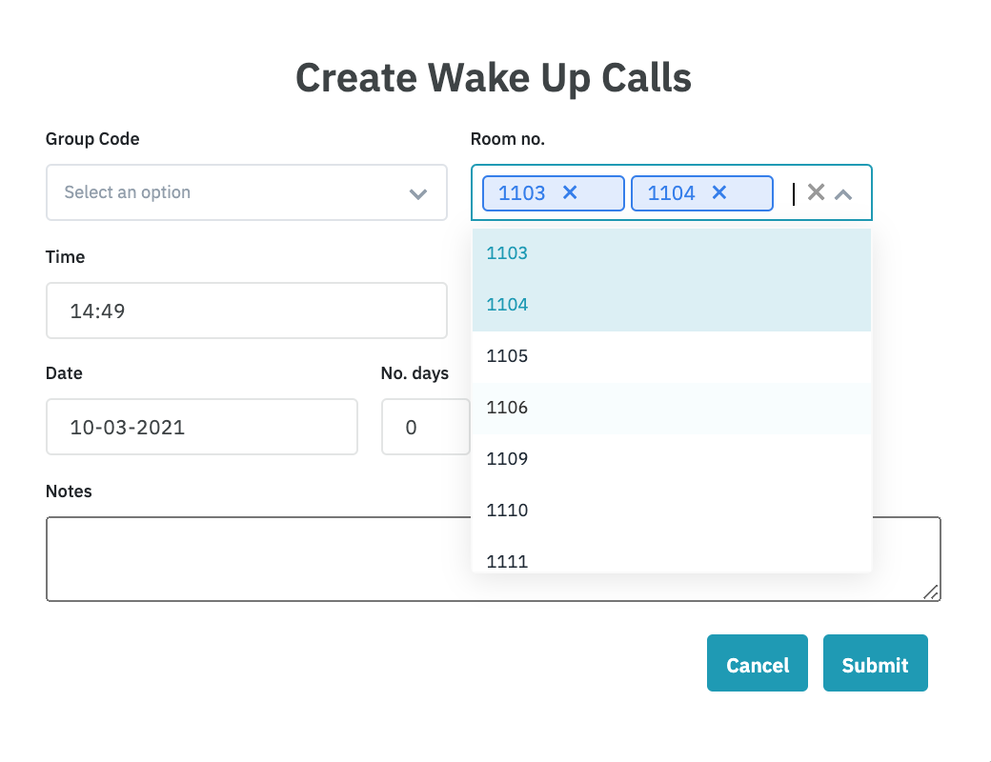Remove the 1104 room tag

point(719,192)
